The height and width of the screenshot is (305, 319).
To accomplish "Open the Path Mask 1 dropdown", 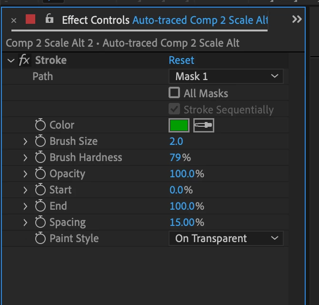I will tap(226, 76).
